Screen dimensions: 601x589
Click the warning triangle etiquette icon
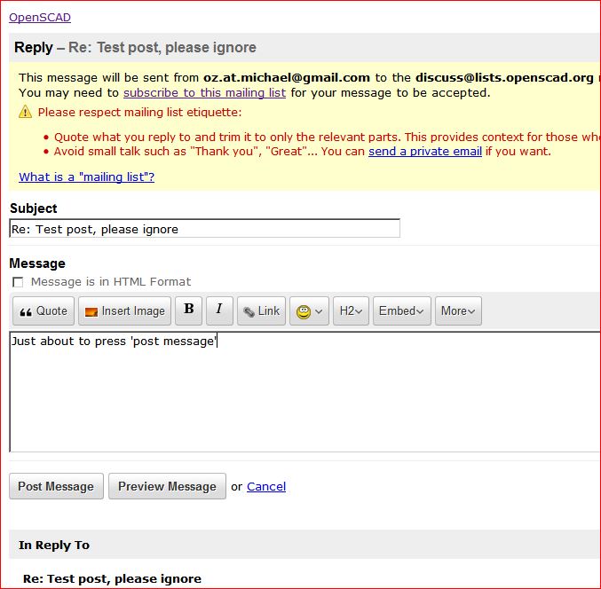tap(25, 113)
